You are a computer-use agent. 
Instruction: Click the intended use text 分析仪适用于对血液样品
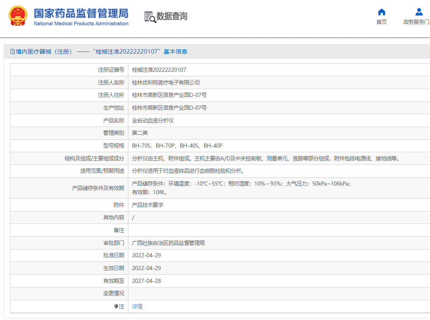pyautogui.click(x=188, y=171)
